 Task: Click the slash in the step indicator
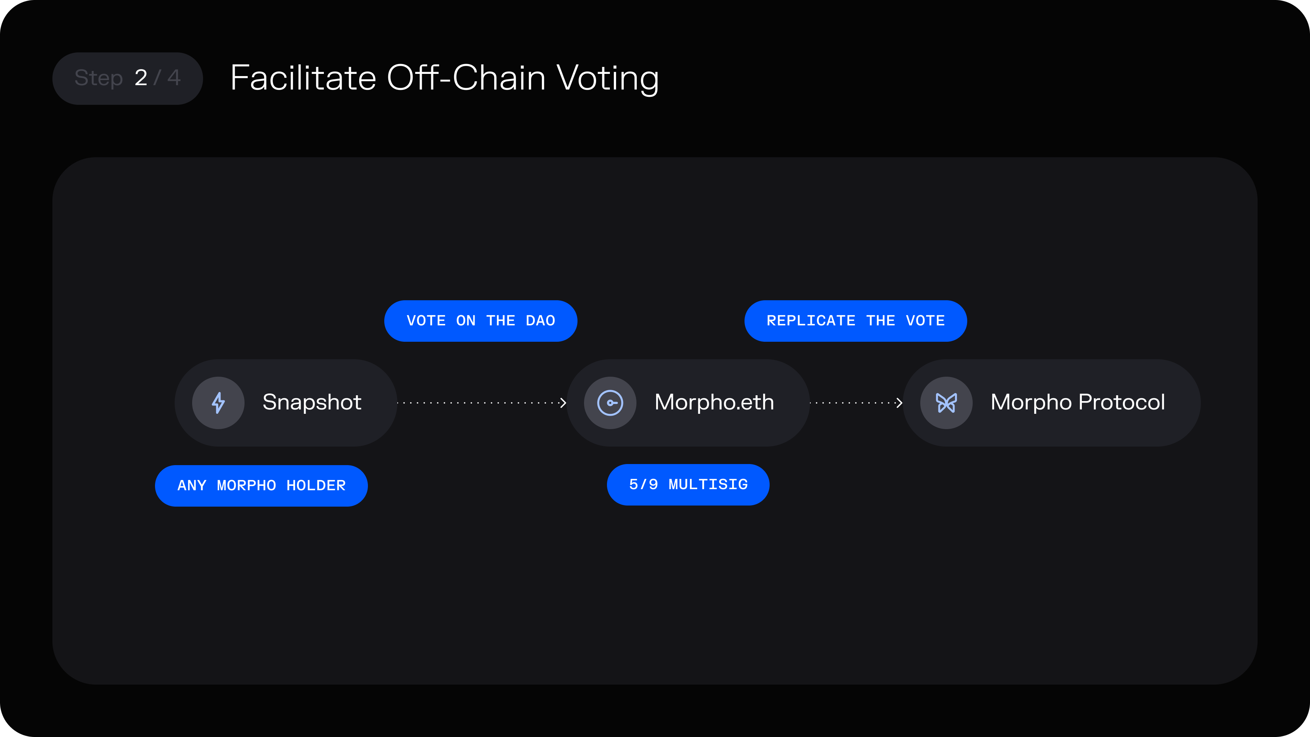(x=157, y=78)
